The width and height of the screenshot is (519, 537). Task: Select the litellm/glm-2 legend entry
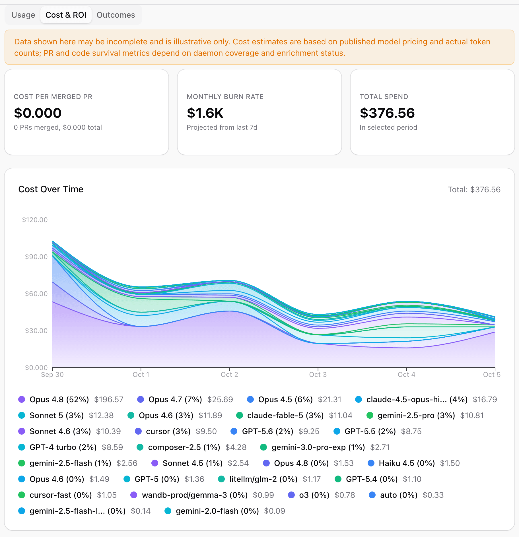point(269,479)
